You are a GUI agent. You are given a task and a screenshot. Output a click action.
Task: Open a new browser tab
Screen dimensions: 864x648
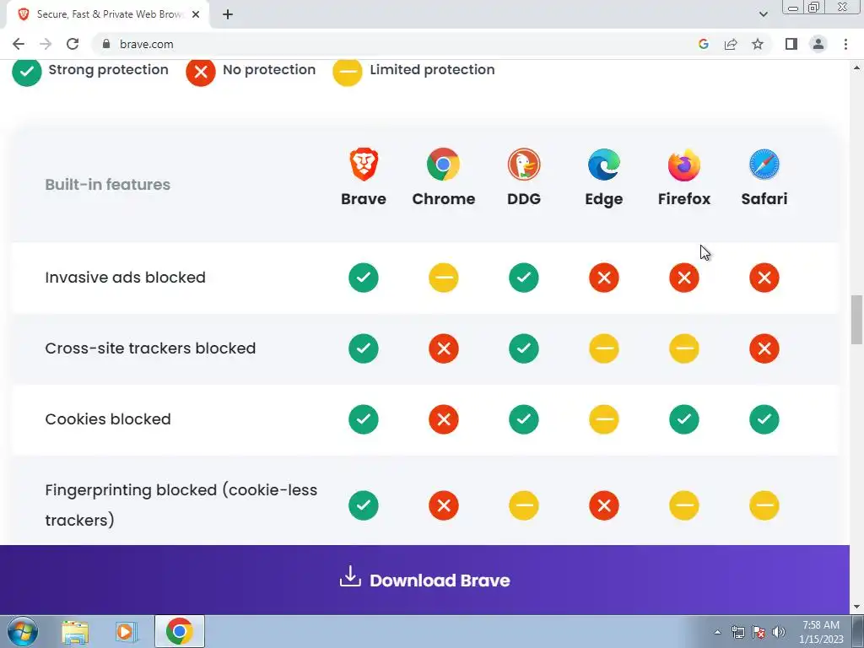pyautogui.click(x=228, y=14)
